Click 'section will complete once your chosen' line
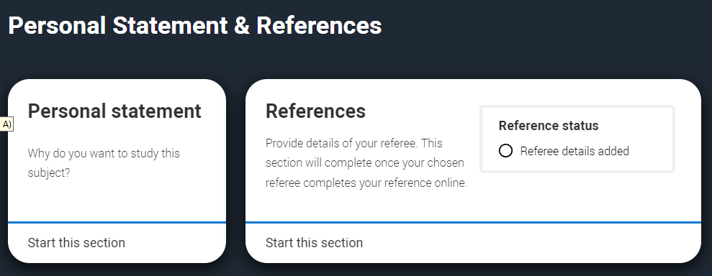Screen dimensions: 712x276 (365, 162)
